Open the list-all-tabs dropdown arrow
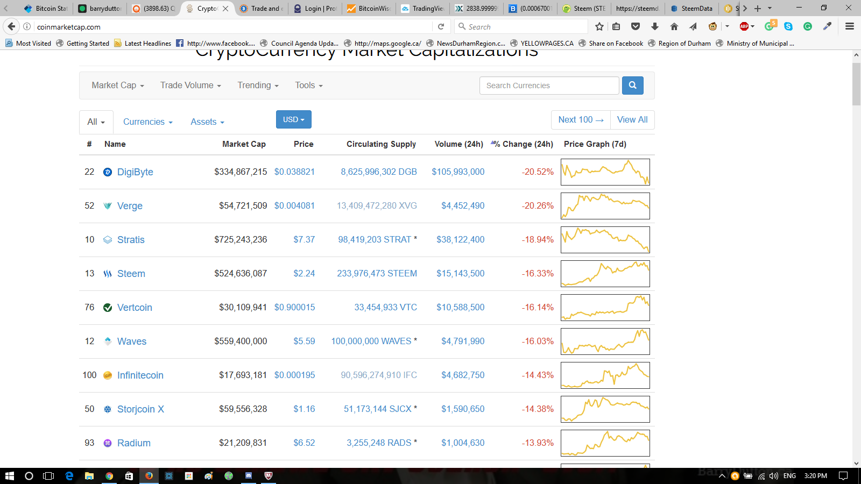 pos(770,8)
